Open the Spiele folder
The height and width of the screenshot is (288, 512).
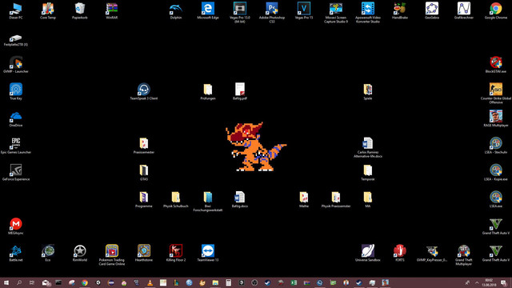coord(368,91)
